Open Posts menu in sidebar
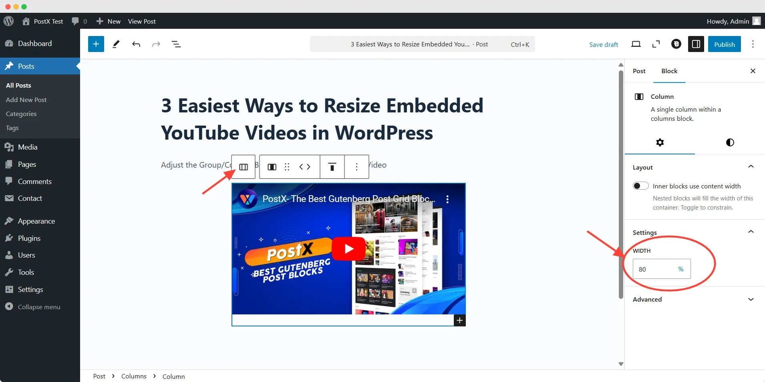 (x=40, y=66)
